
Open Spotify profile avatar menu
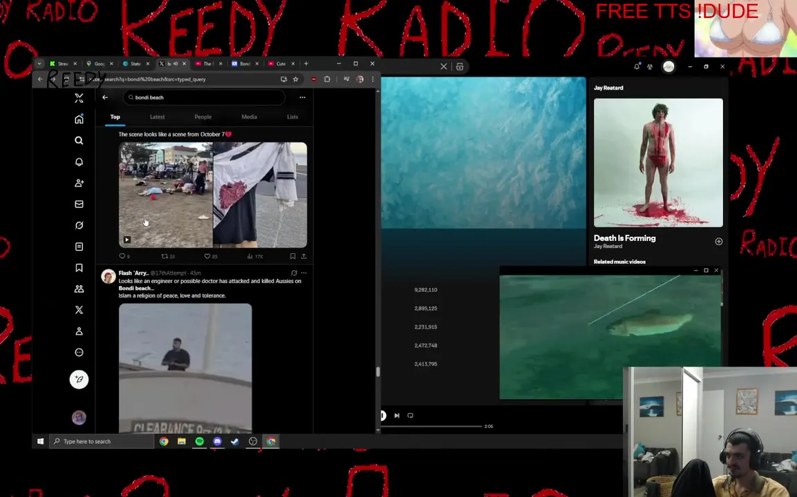[669, 66]
